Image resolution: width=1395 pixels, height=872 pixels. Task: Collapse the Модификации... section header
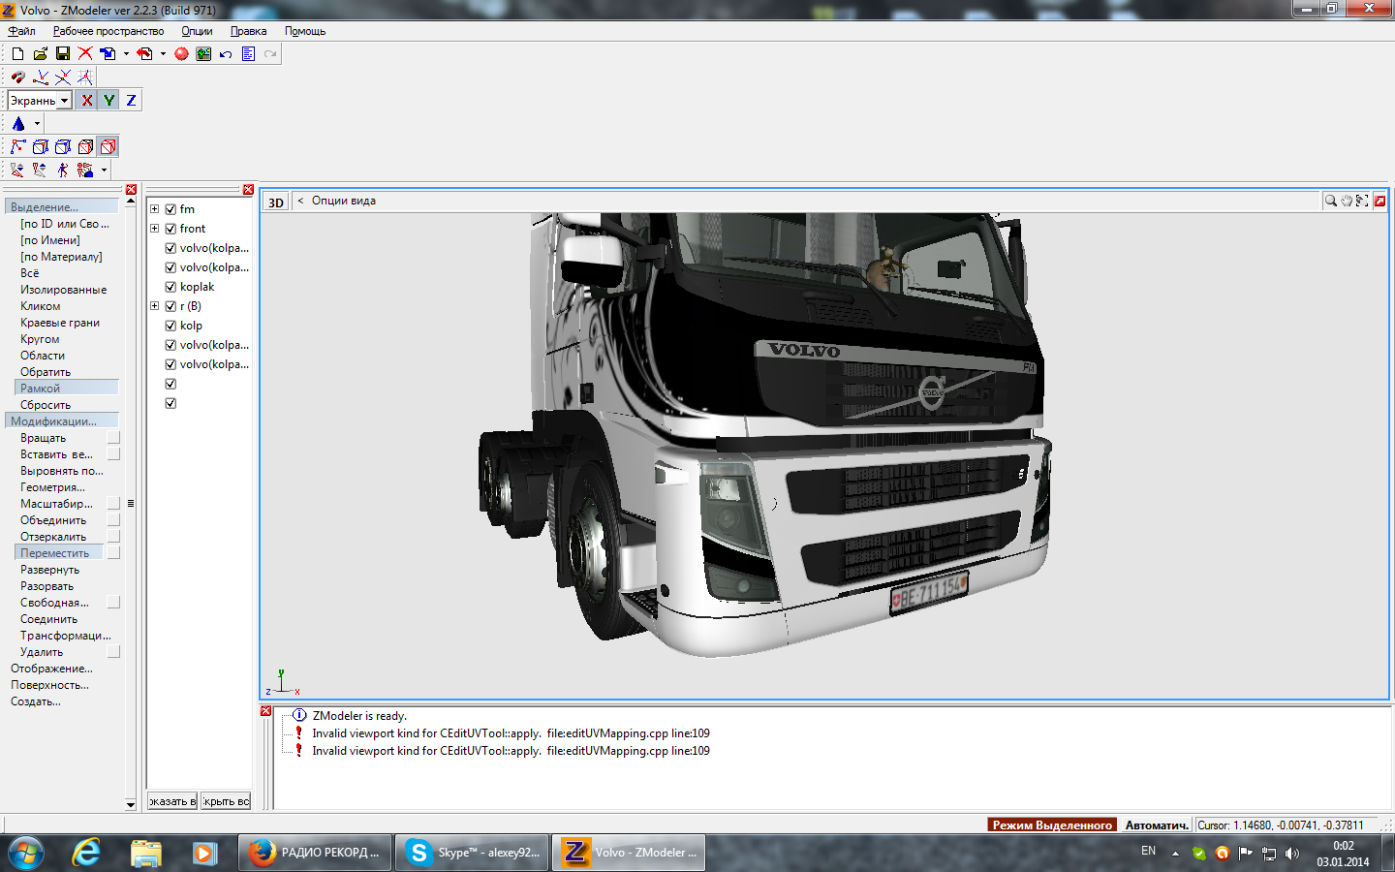click(x=62, y=420)
